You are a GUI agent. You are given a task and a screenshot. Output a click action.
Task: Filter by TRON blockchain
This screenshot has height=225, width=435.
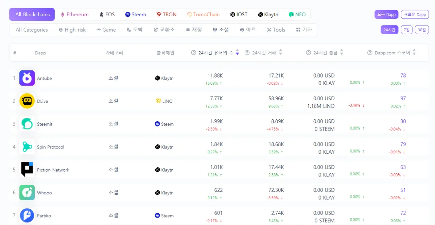click(166, 14)
